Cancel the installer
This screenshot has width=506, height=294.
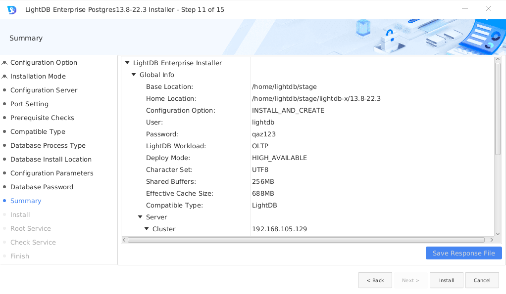[x=482, y=280]
